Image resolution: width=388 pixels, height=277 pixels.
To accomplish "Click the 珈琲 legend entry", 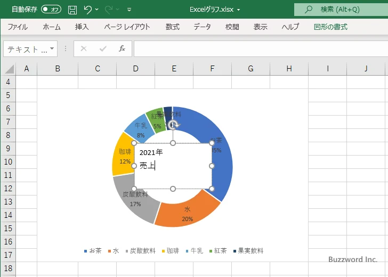I will pos(171,251).
